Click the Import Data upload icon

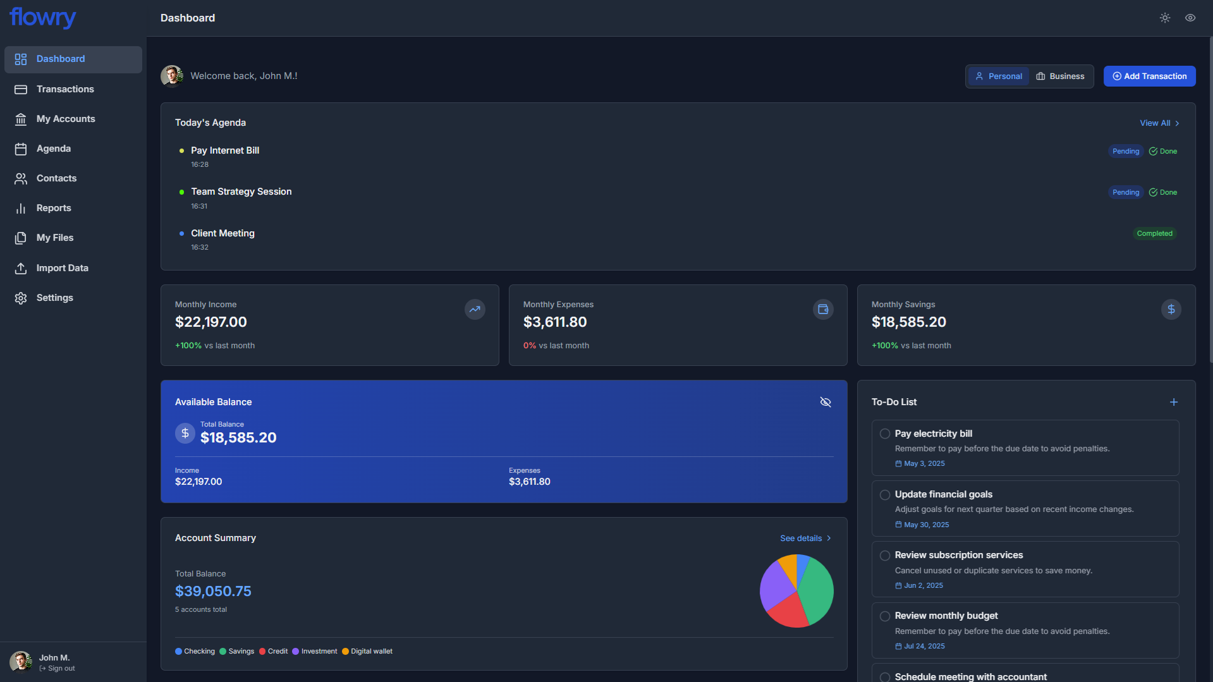coord(21,268)
